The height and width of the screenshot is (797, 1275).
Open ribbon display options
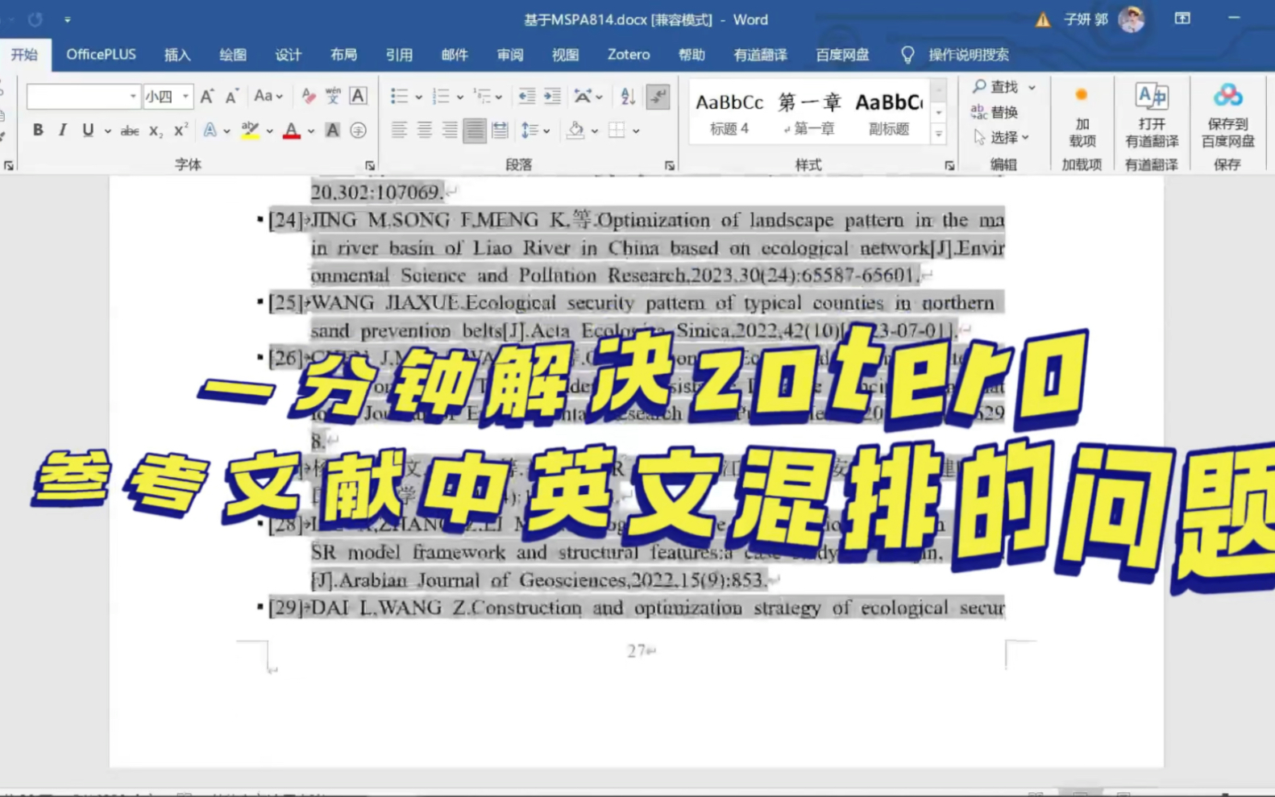[x=1182, y=19]
